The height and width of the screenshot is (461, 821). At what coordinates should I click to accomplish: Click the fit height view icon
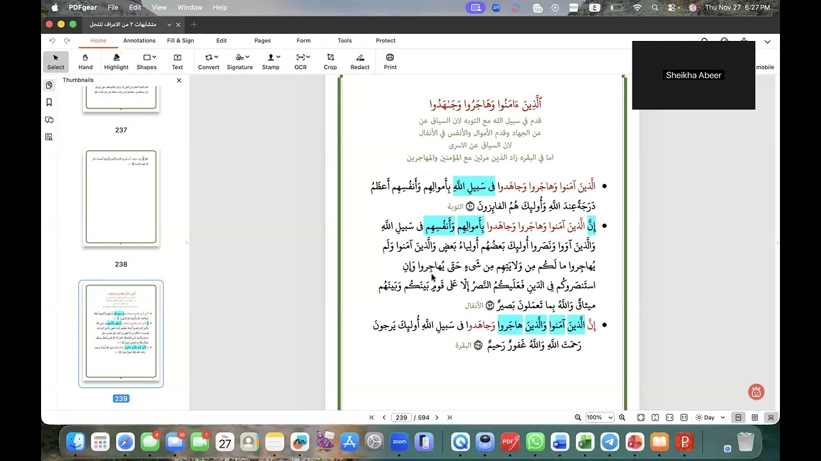point(656,417)
